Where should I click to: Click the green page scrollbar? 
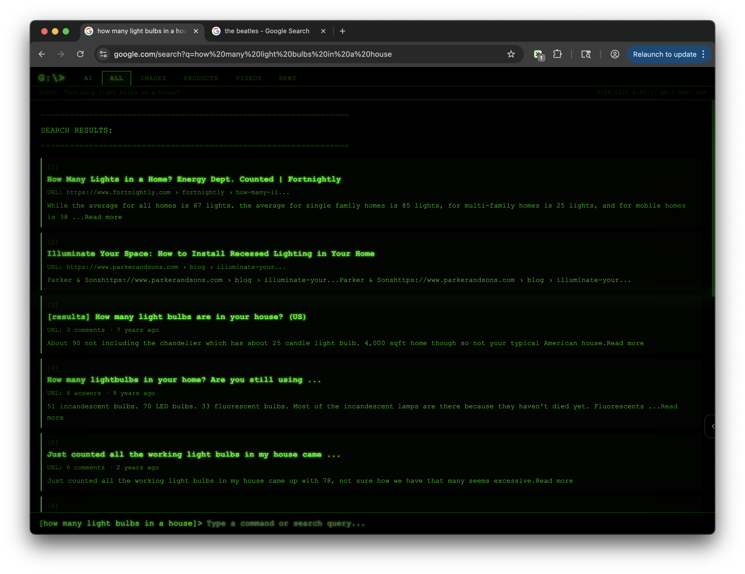click(x=713, y=198)
